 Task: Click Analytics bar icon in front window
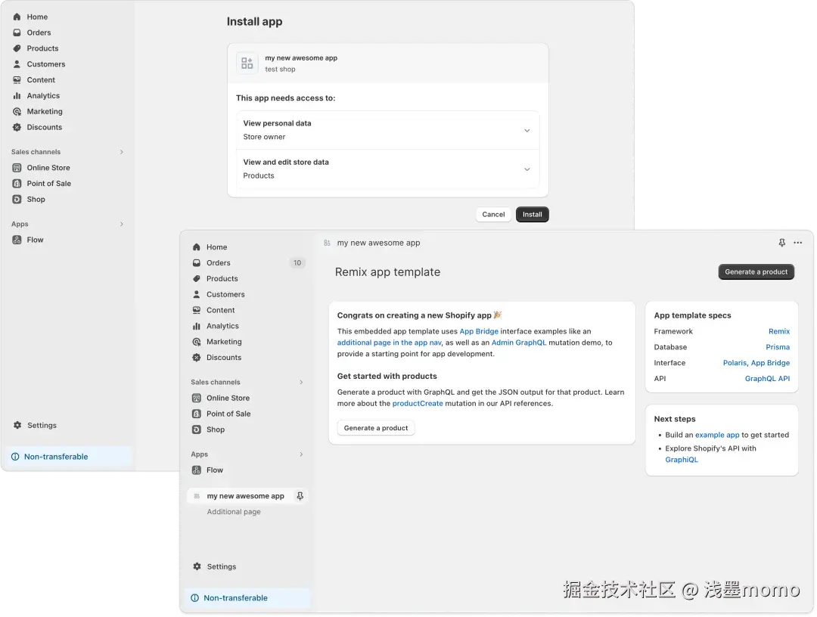(197, 326)
